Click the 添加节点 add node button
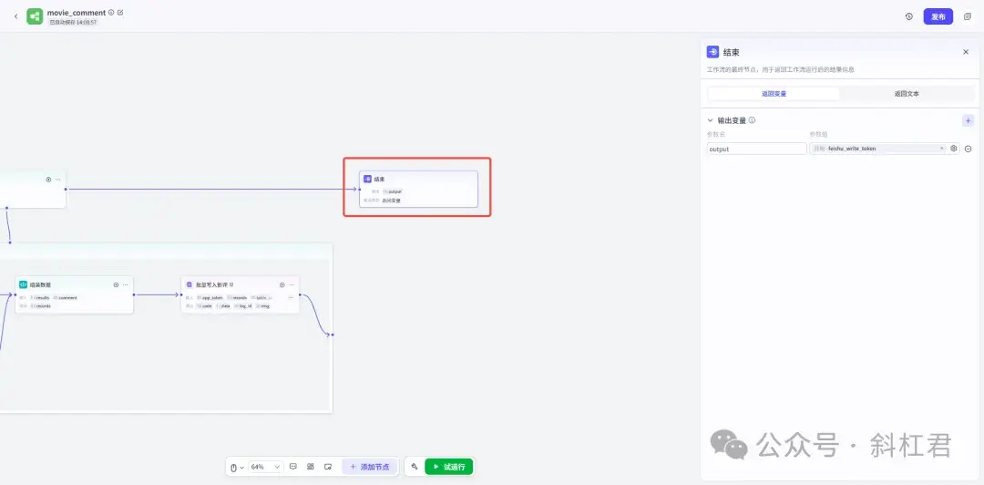This screenshot has height=485, width=984. tap(370, 467)
